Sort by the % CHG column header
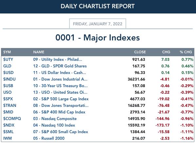This screenshot has height=143, width=196. [x=186, y=52]
